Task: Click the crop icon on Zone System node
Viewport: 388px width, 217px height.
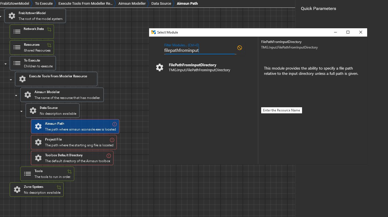Action: 59,187
